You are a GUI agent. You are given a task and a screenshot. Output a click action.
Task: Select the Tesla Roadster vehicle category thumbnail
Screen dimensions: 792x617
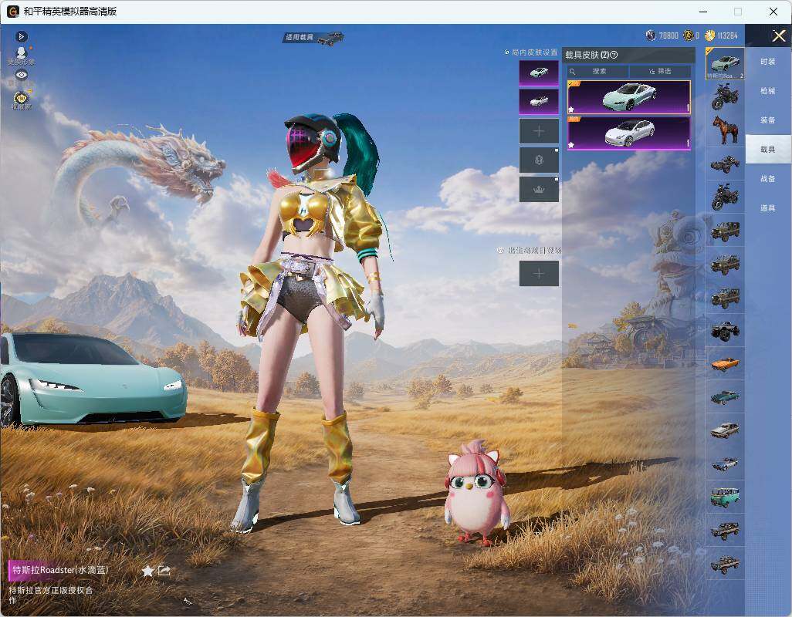point(725,63)
